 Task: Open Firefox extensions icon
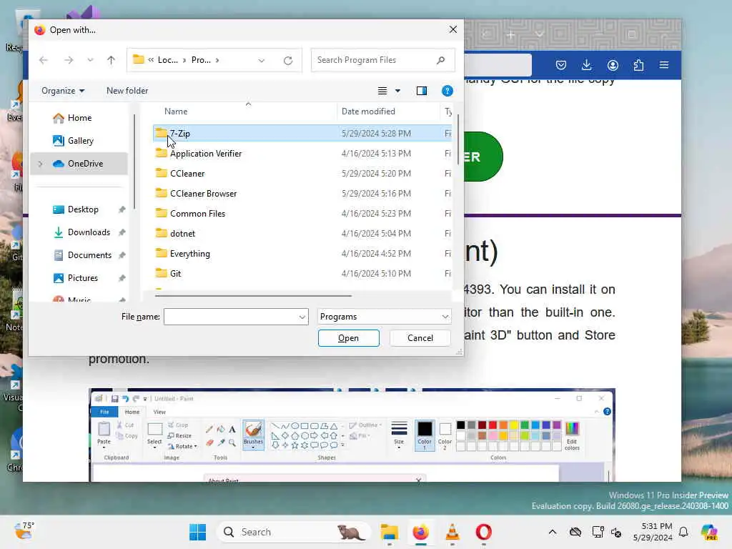(638, 65)
